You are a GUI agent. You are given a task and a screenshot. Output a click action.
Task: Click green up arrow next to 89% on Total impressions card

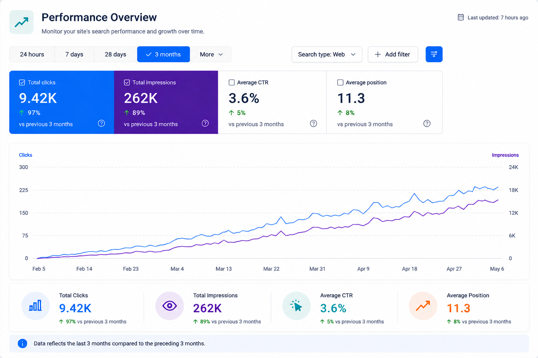pyautogui.click(x=127, y=113)
